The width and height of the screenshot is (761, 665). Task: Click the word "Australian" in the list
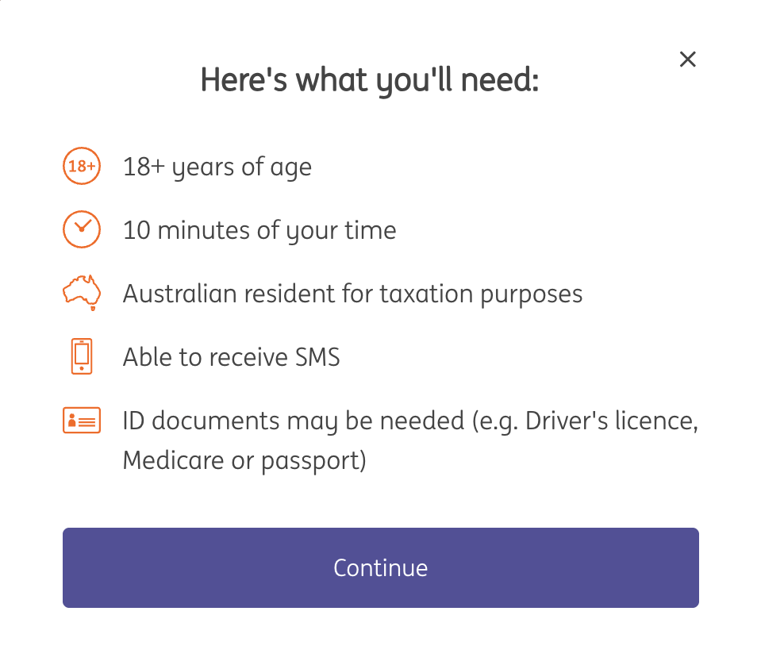(179, 294)
